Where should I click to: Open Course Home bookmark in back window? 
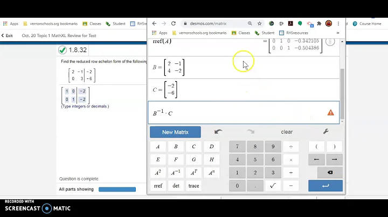(x=367, y=24)
